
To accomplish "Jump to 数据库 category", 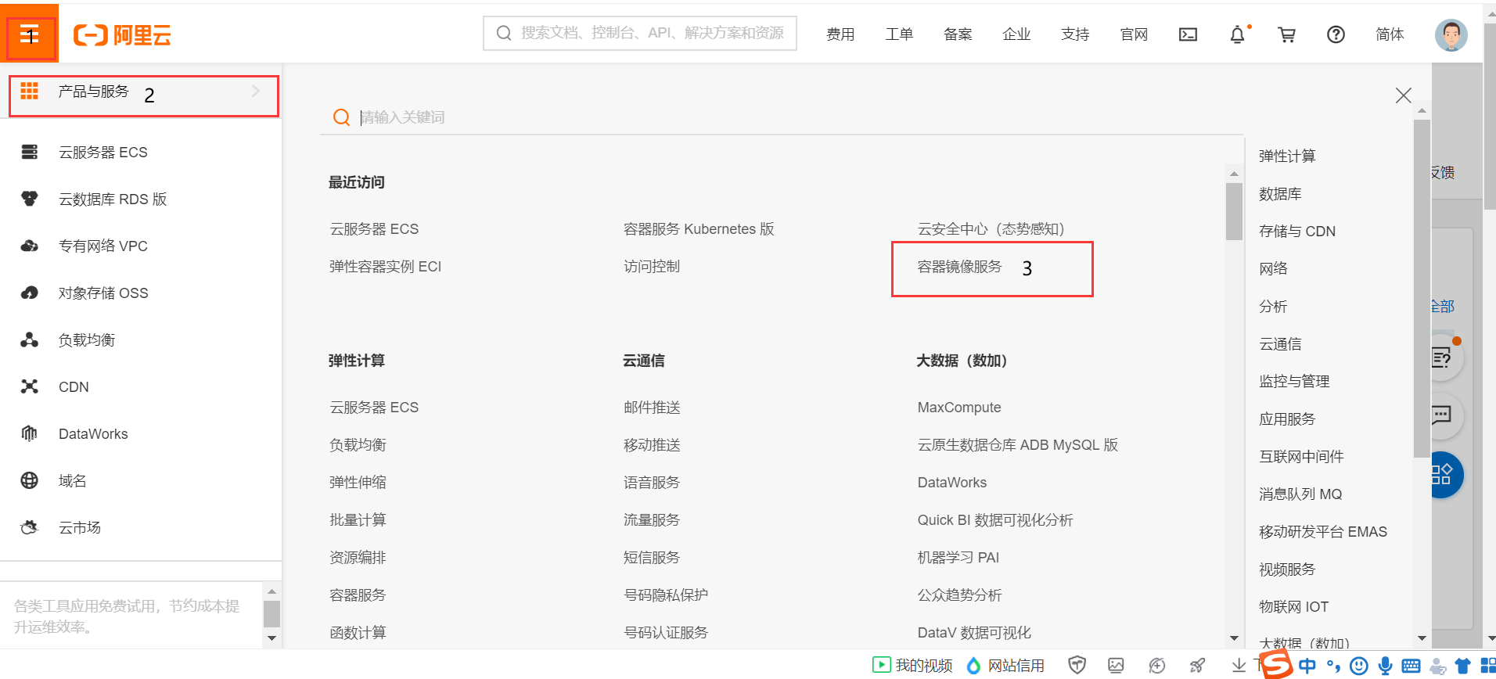I will 1280,194.
